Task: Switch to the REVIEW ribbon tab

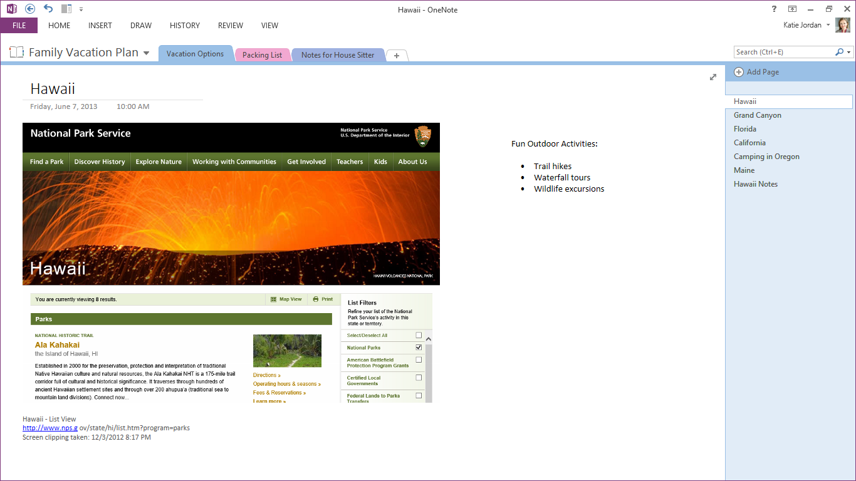Action: coord(231,26)
